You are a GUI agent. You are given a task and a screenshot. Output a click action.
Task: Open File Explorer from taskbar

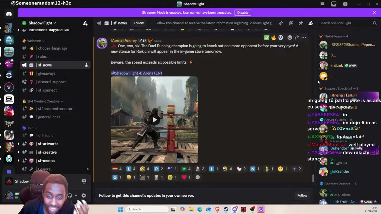click(191, 209)
